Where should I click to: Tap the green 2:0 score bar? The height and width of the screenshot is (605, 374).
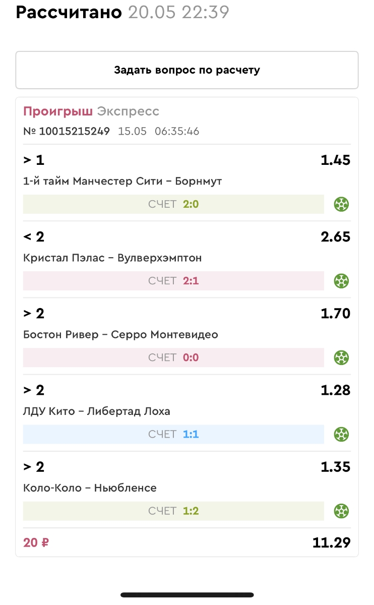pos(173,204)
